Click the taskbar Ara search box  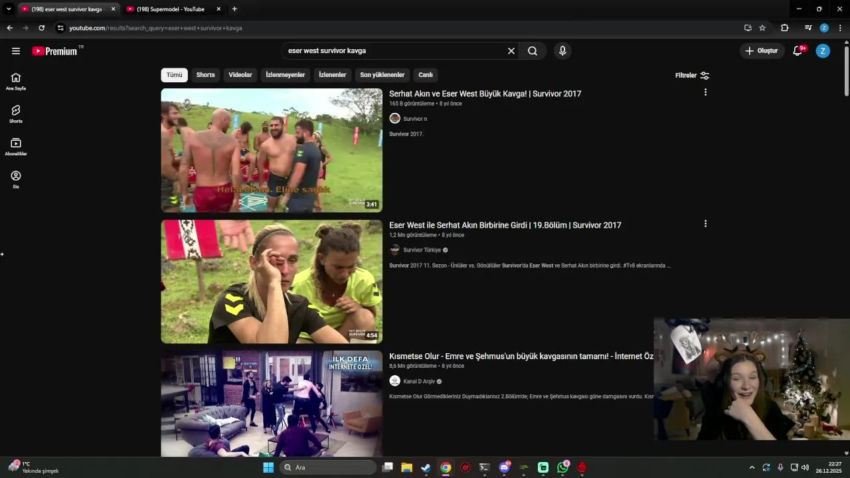tap(328, 467)
